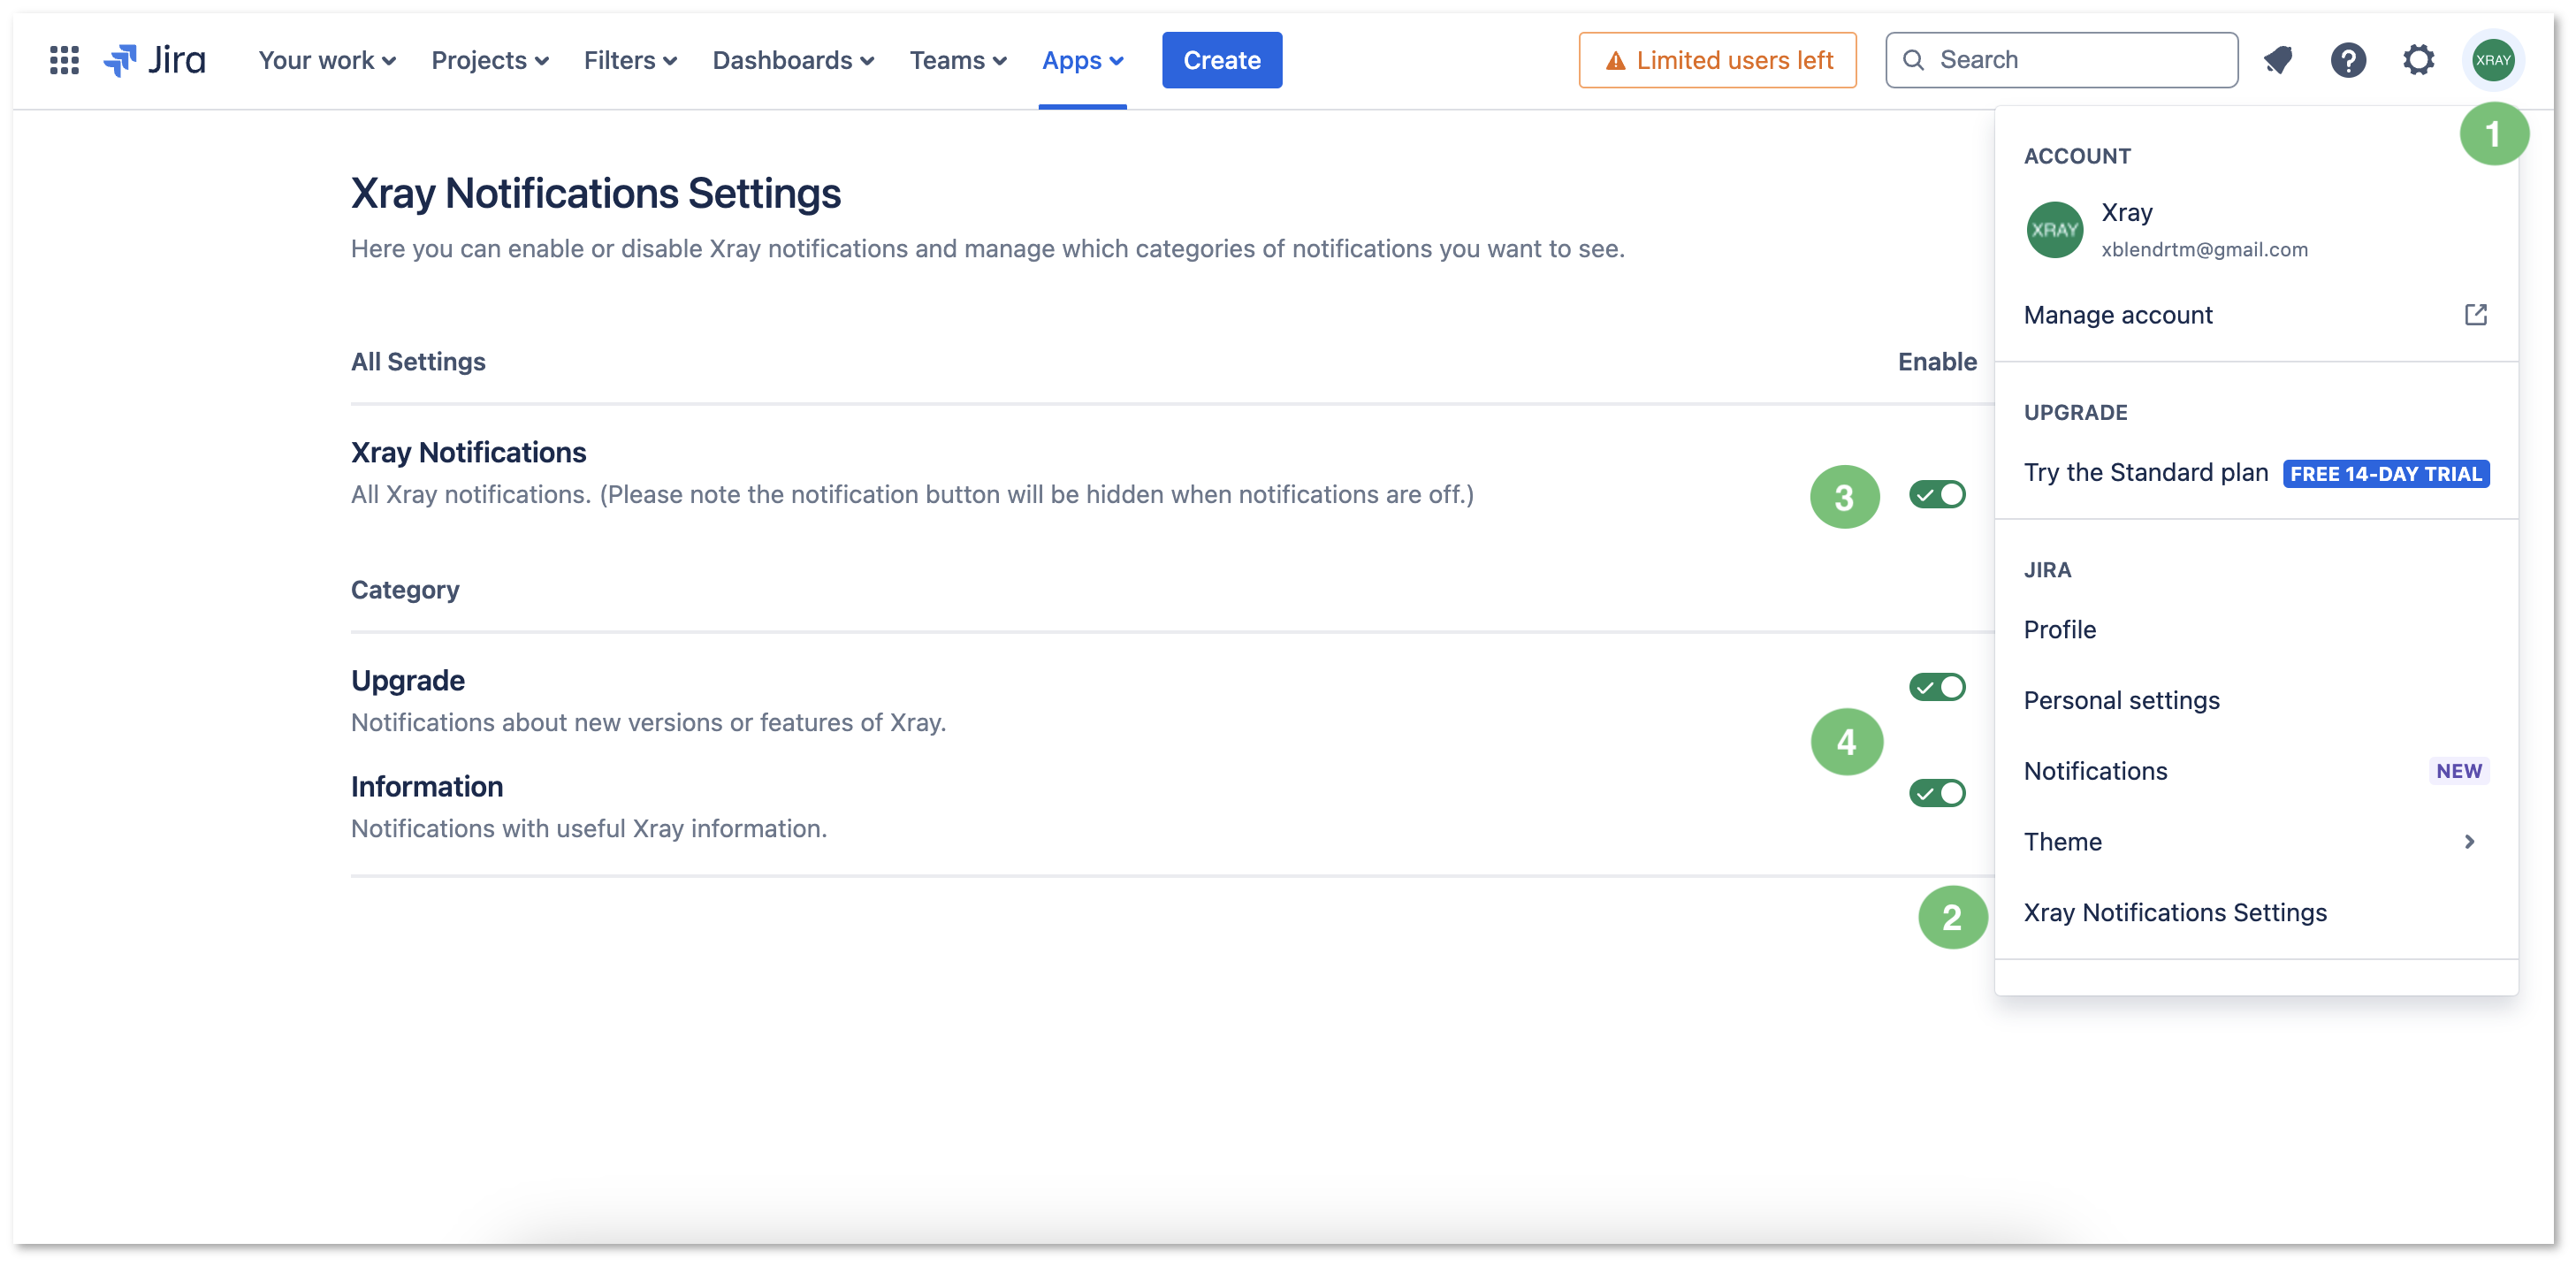Image resolution: width=2576 pixels, height=1266 pixels.
Task: Open the app switcher grid icon
Action: point(64,60)
